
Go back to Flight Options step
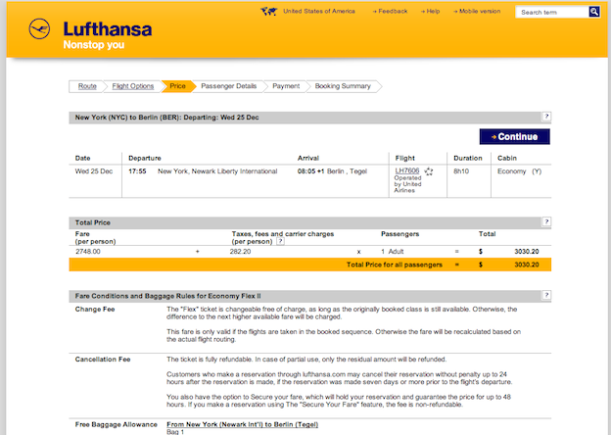point(133,86)
